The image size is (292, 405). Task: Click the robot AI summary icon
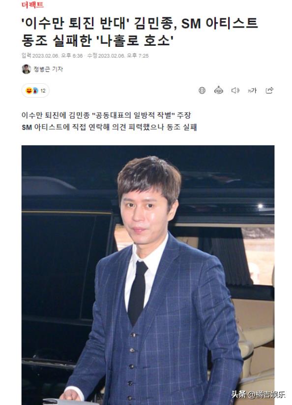click(219, 90)
